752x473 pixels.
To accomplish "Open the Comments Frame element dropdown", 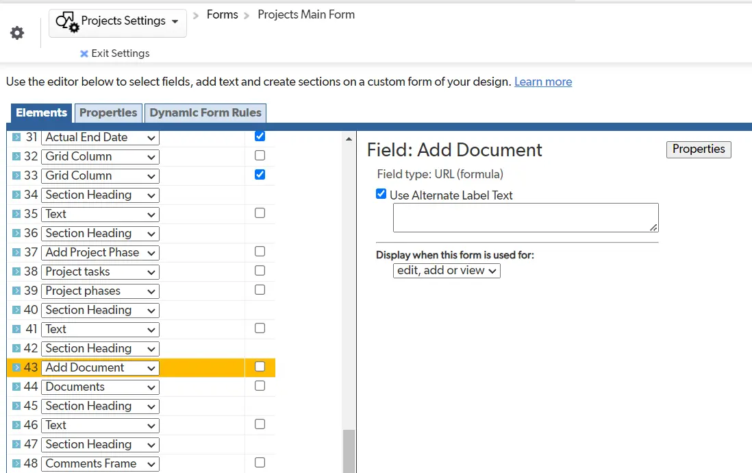I will tap(100, 464).
